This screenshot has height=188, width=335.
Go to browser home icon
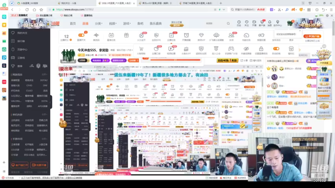pos(34,10)
